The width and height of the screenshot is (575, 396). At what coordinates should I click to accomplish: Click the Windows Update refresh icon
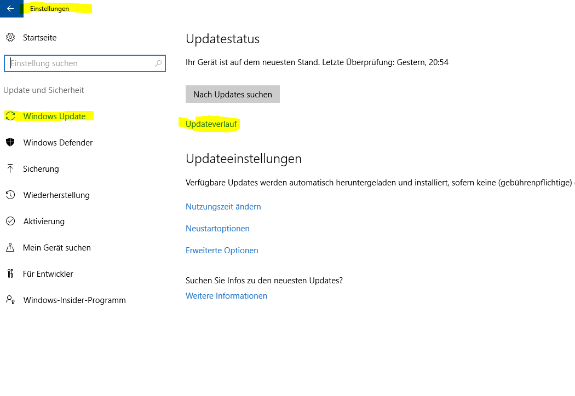pyautogui.click(x=10, y=116)
